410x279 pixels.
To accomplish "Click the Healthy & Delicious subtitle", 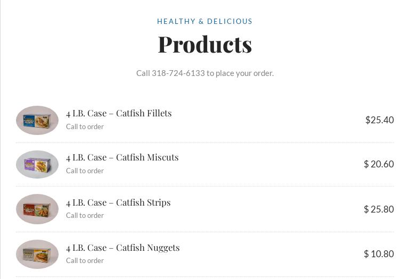I will click(x=204, y=22).
